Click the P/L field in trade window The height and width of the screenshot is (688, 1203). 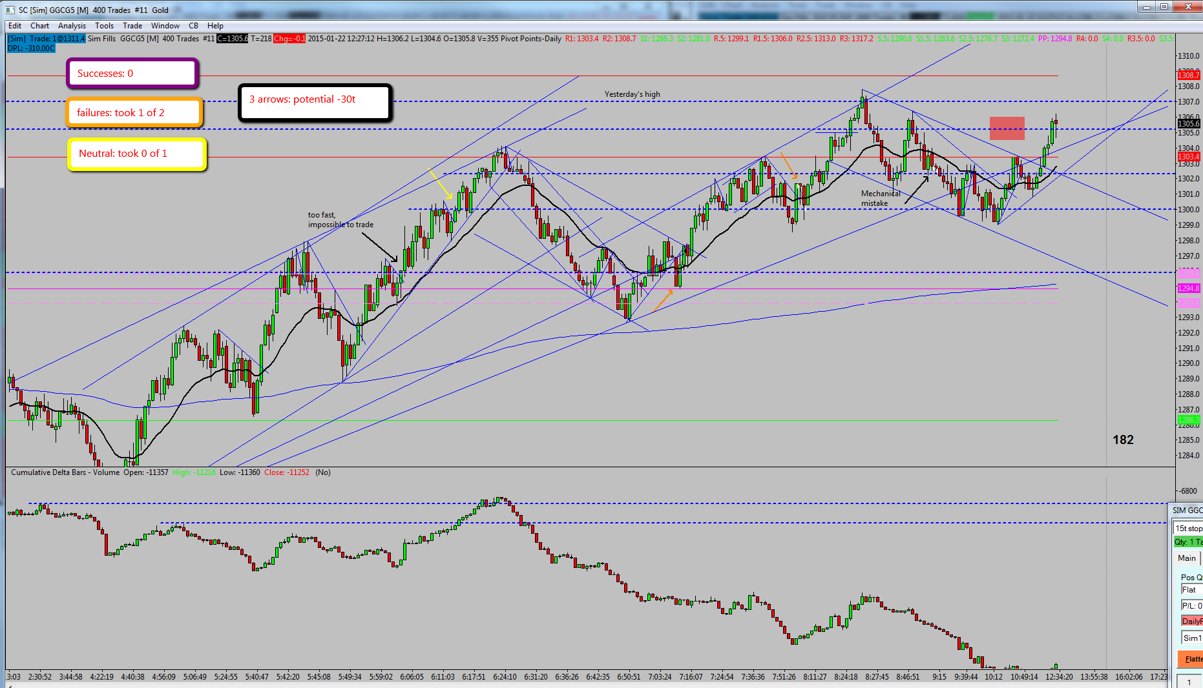[1191, 605]
